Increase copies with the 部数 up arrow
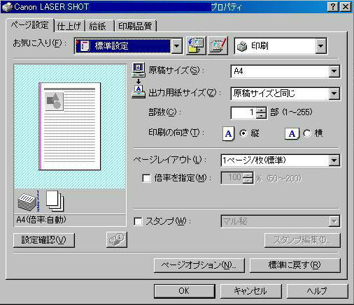Screen dimensions: 354x305 [x=261, y=110]
